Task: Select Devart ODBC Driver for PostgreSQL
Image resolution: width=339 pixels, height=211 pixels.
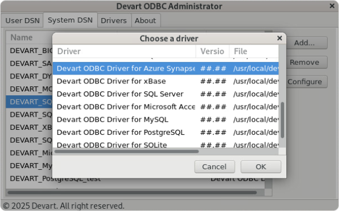Action: point(165,132)
